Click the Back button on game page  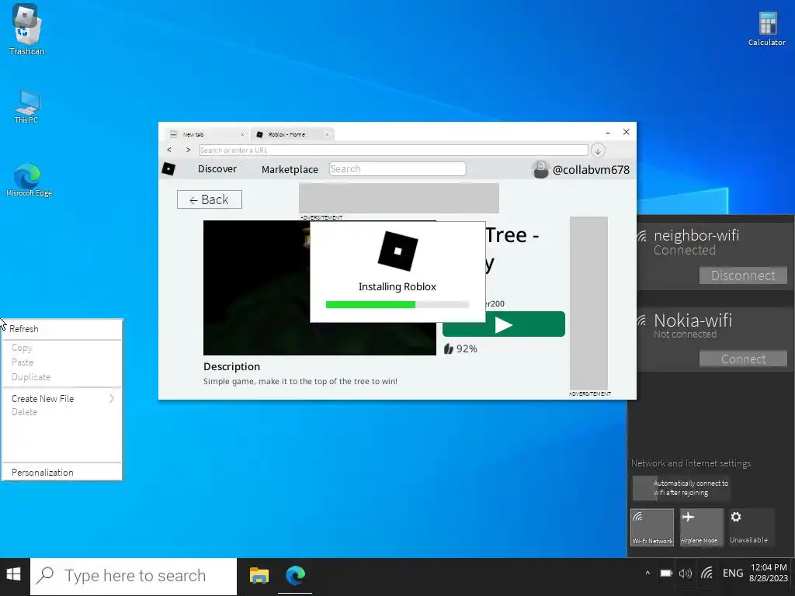(x=210, y=199)
